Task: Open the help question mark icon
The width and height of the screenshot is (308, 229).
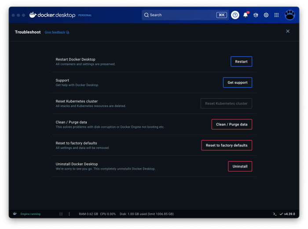Action: [235, 15]
